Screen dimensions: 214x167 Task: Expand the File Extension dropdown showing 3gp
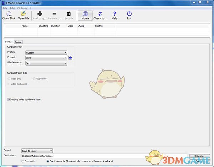tap(46, 63)
